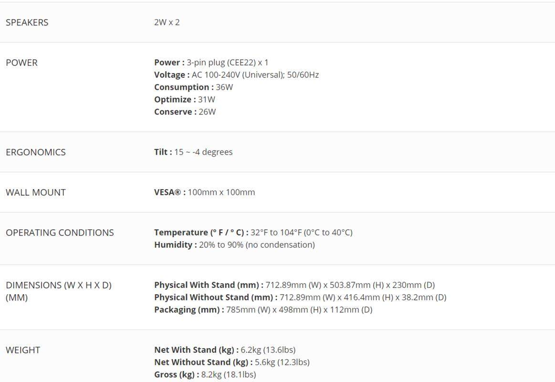Click the POWER section heading
This screenshot has width=555, height=382.
coord(21,63)
